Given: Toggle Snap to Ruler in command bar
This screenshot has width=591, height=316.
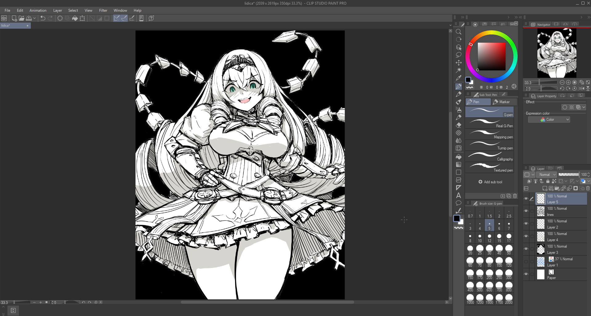Looking at the screenshot, I should point(117,18).
